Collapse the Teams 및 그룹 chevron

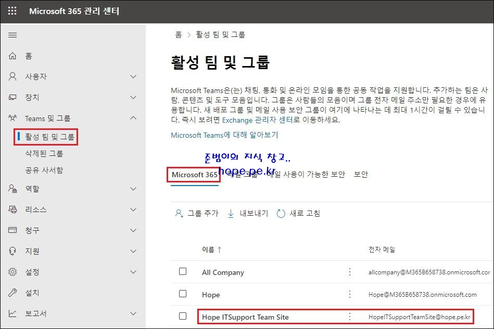tap(133, 118)
